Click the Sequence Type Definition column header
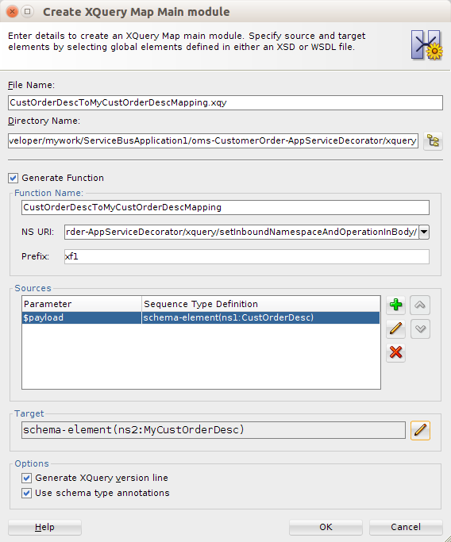The height and width of the screenshot is (542, 451). [260, 304]
